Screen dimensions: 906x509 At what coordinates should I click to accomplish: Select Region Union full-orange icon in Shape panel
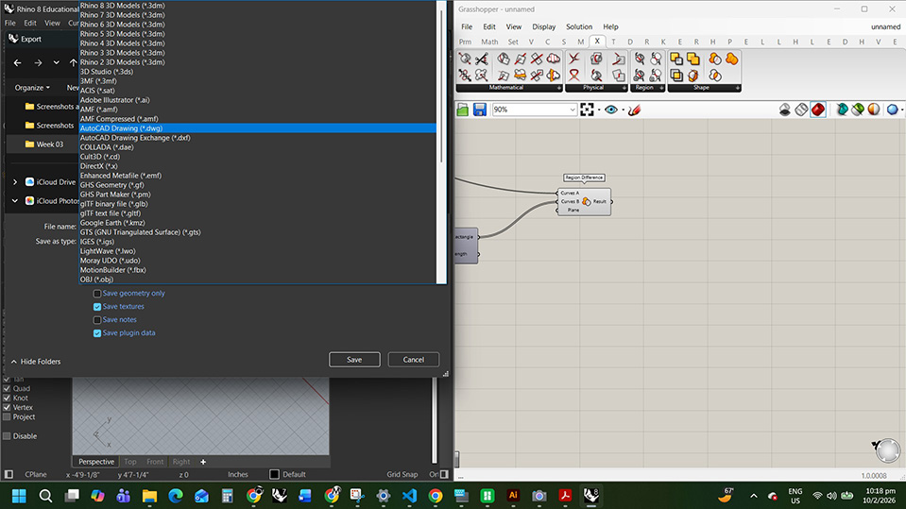pyautogui.click(x=731, y=59)
